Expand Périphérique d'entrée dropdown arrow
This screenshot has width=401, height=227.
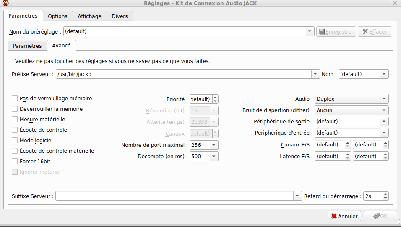[x=384, y=133]
